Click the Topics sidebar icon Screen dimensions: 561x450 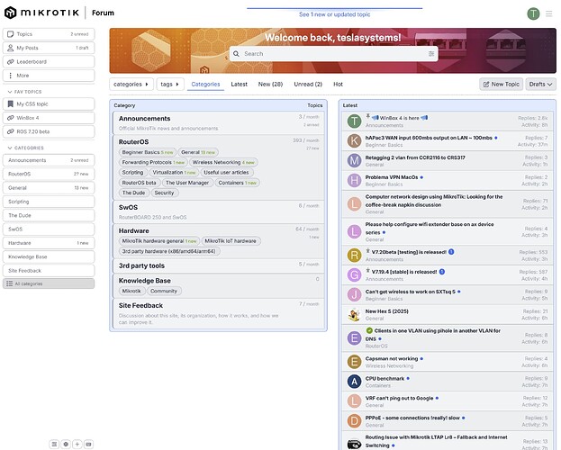pos(11,34)
